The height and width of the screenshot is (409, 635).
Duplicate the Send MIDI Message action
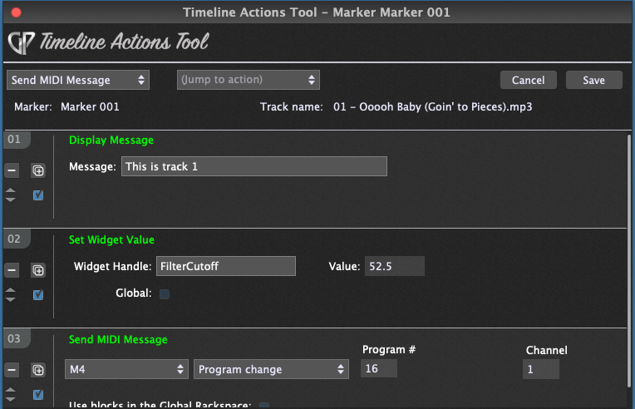tap(38, 370)
